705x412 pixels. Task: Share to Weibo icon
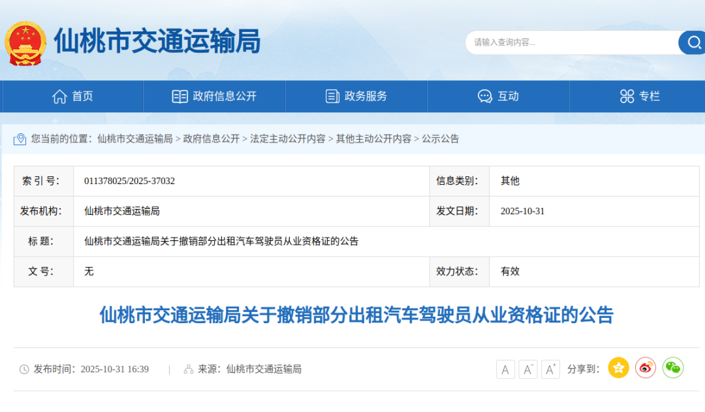click(646, 368)
